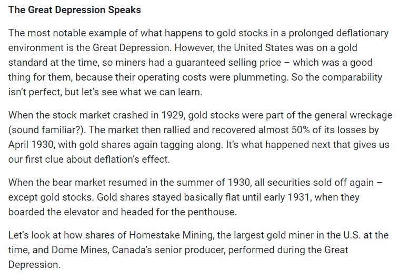Click the phrase 'deflation's effect'
400x279 pixels.
(132, 160)
